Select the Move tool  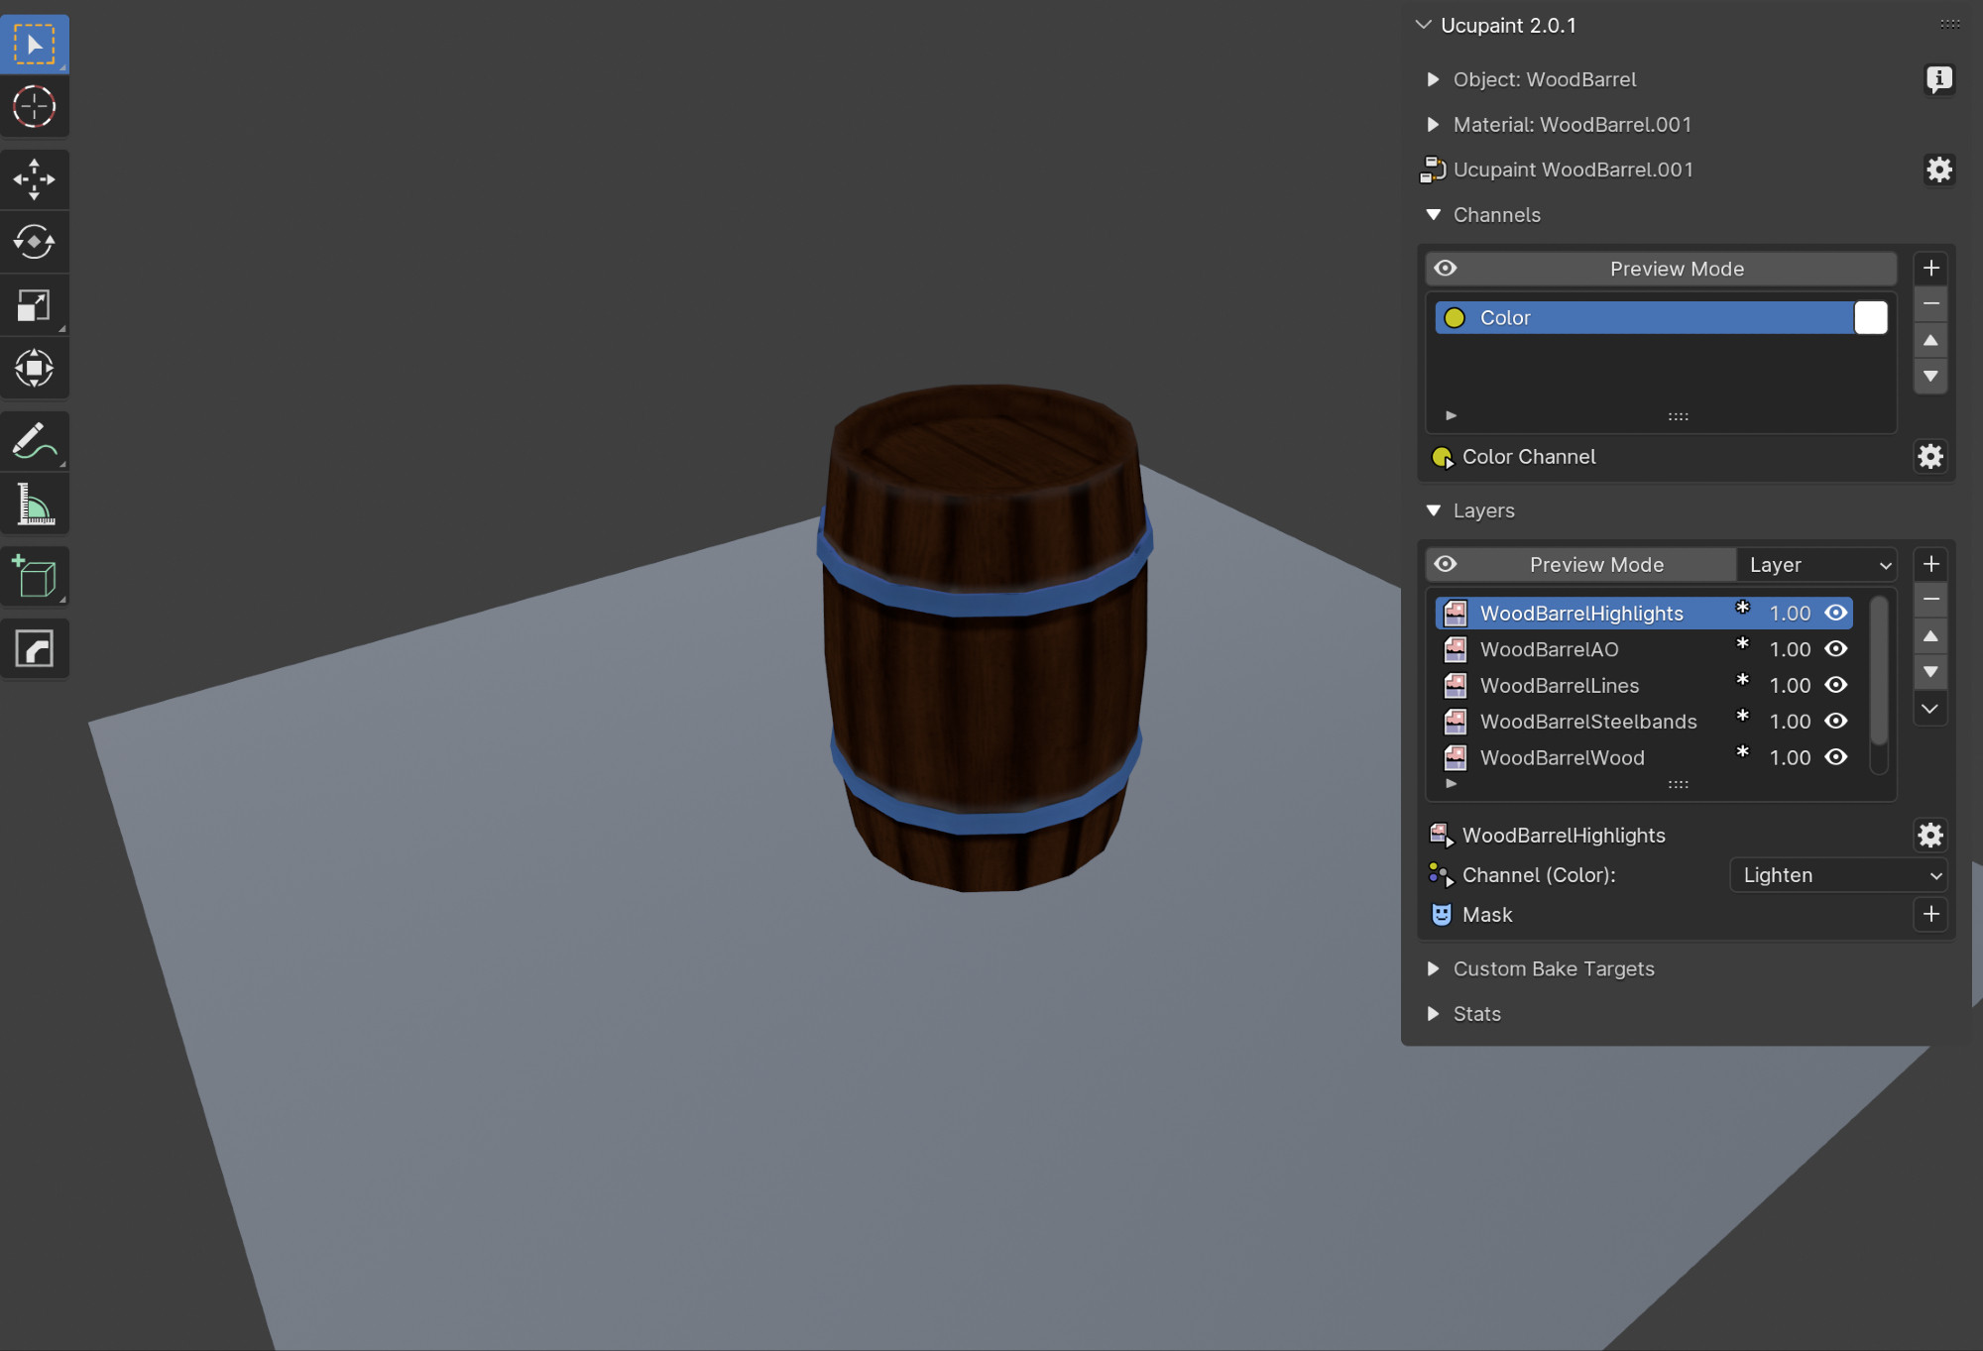point(35,179)
